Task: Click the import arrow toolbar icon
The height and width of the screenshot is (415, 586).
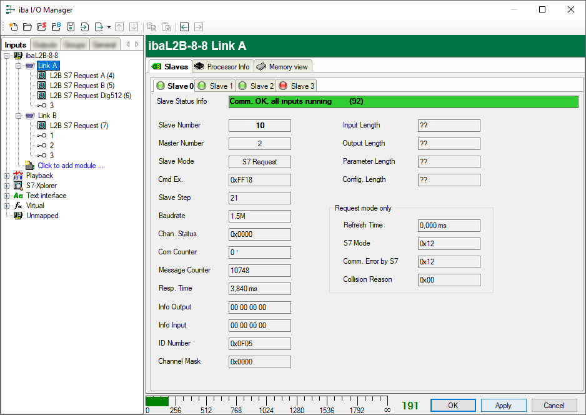Action: coord(84,27)
